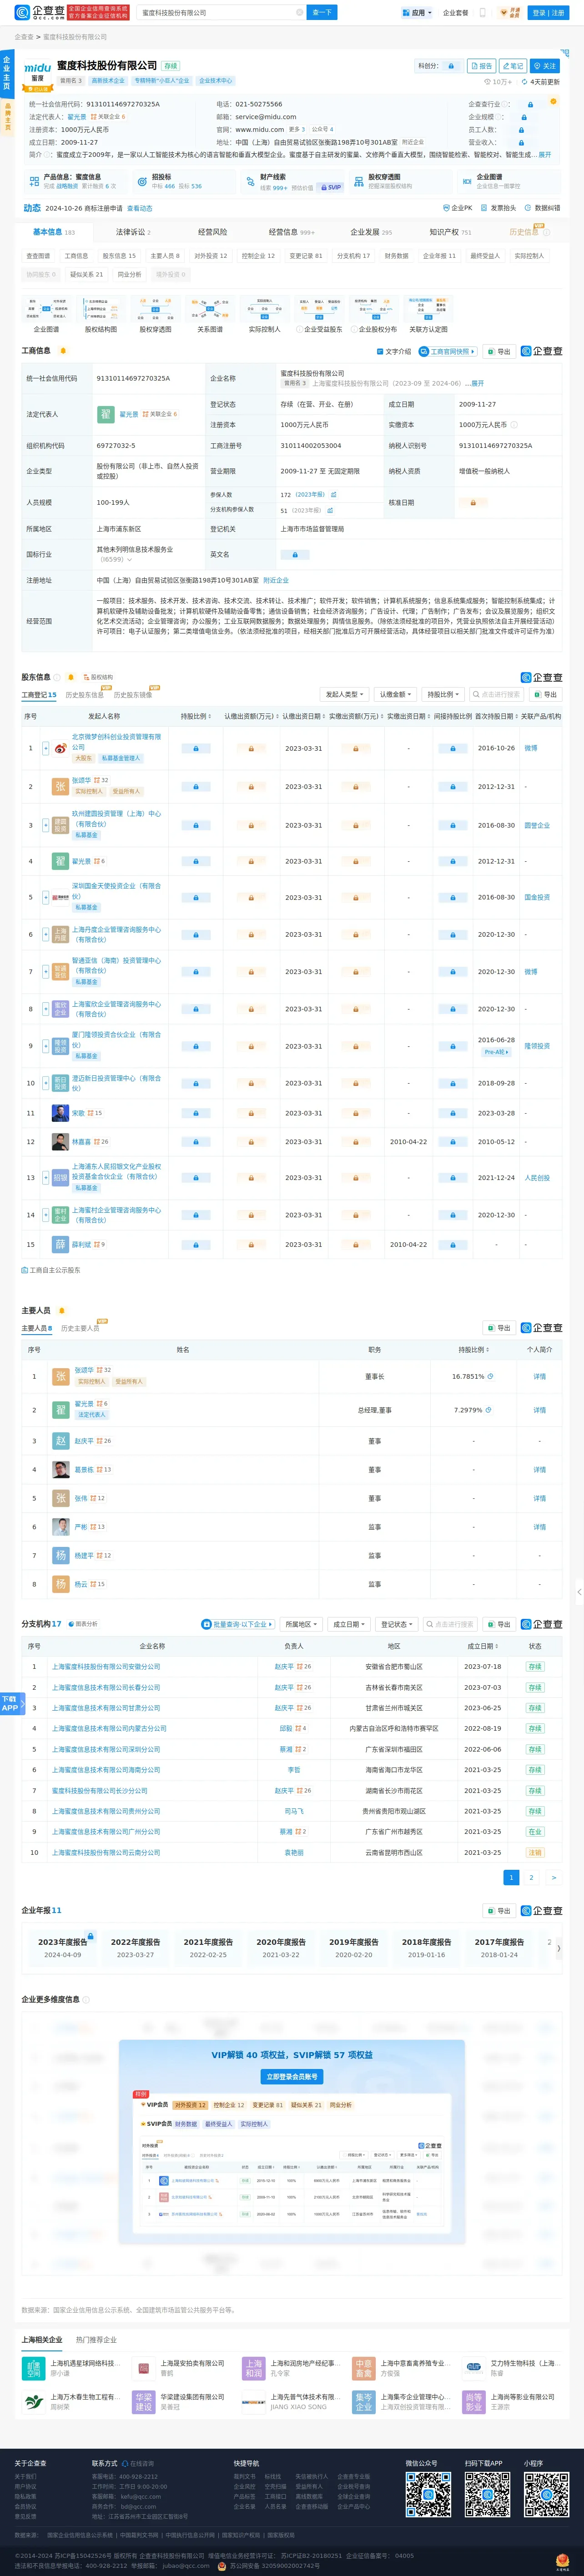Click the 登录 | 注册 button

[547, 13]
